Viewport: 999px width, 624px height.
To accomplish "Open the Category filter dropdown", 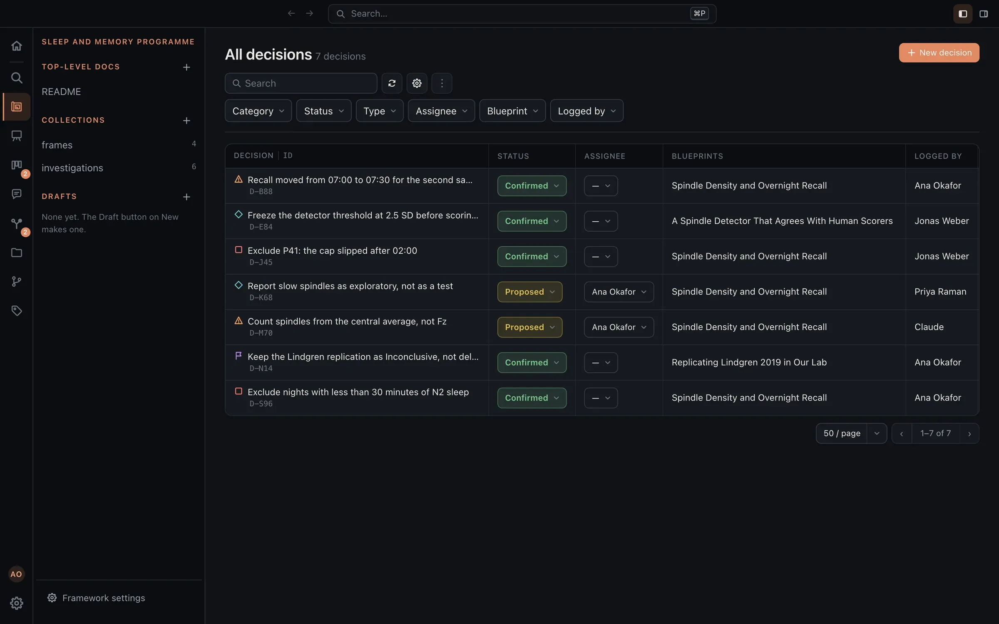I will coord(258,111).
